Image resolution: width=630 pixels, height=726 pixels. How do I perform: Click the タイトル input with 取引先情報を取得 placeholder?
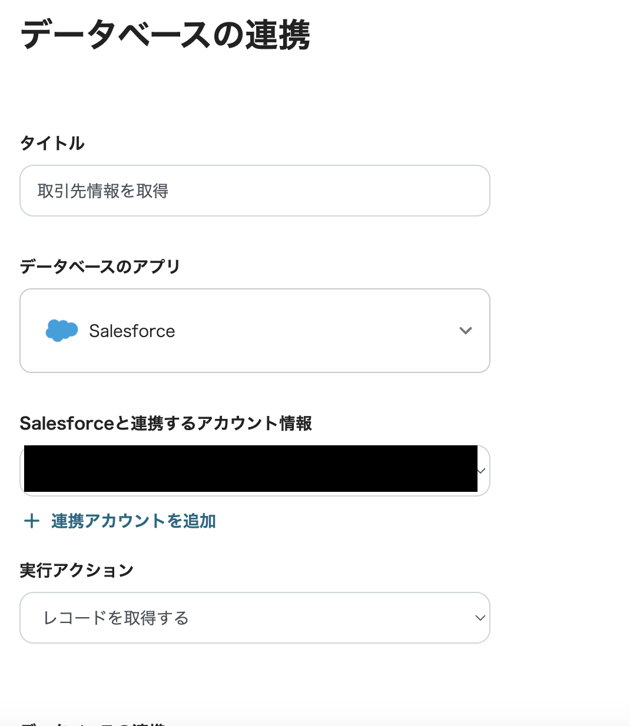coord(254,191)
